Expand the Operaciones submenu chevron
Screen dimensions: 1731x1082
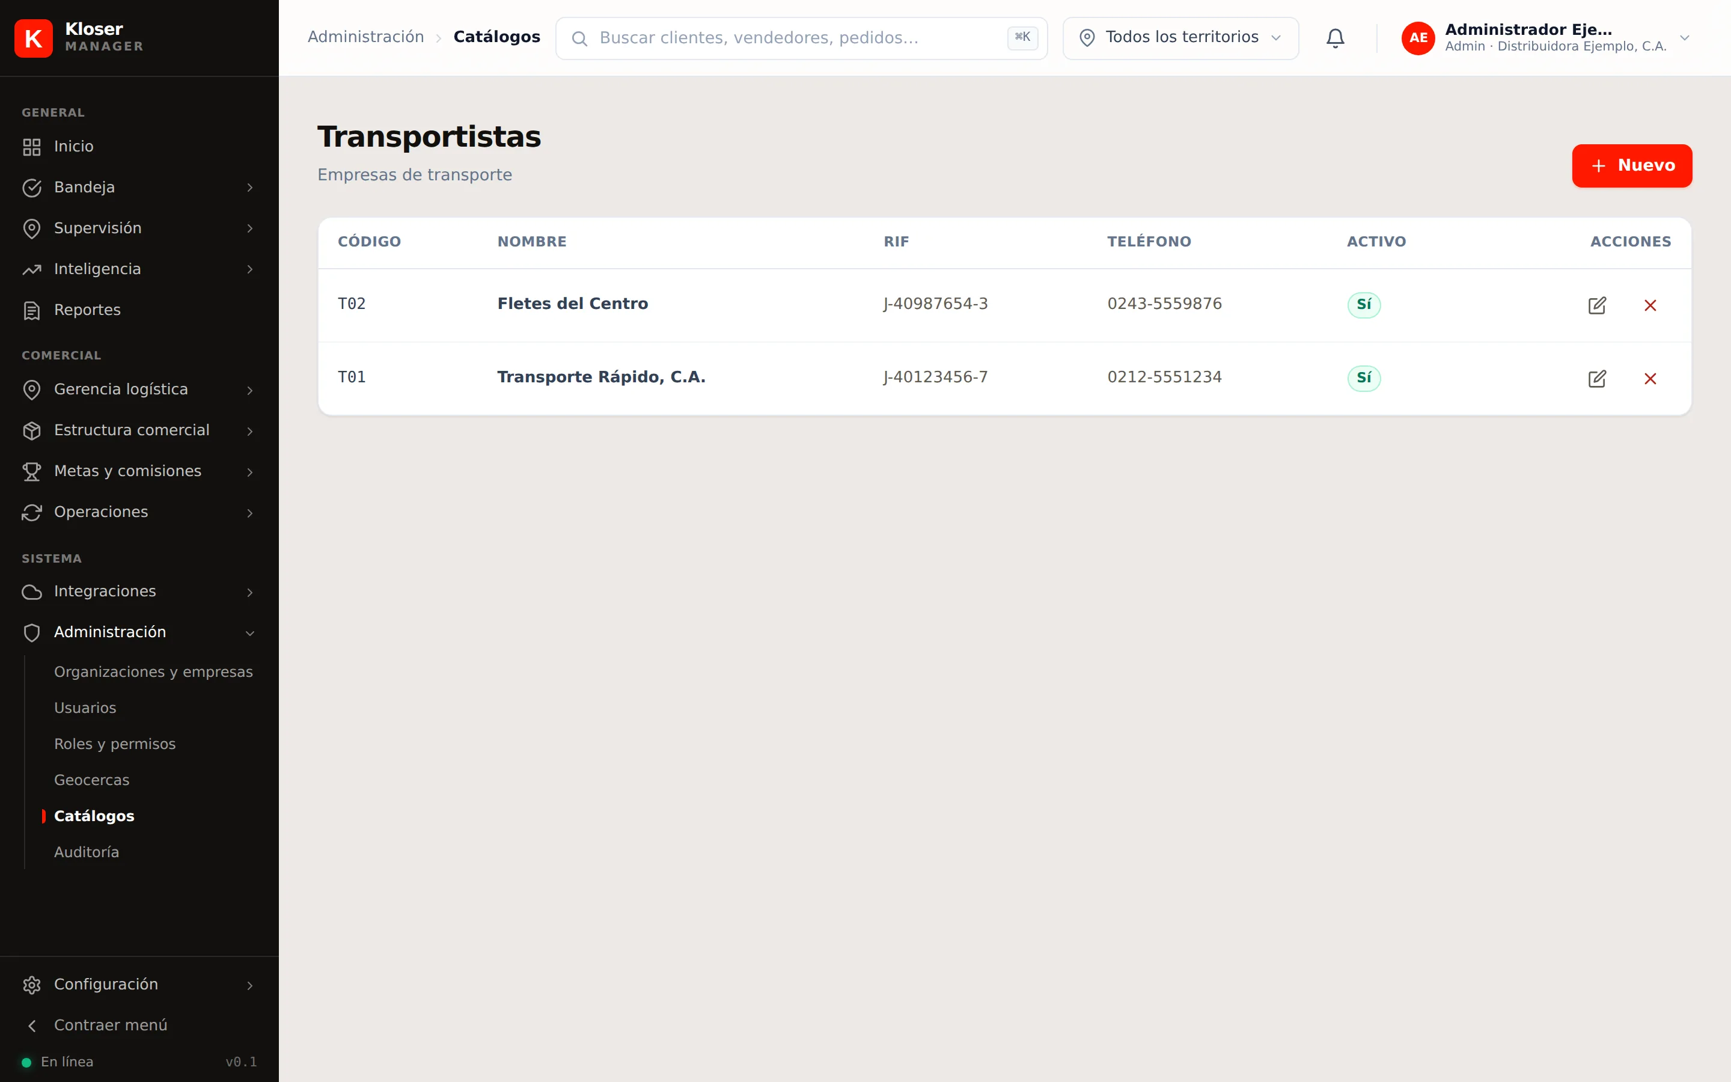click(x=249, y=512)
